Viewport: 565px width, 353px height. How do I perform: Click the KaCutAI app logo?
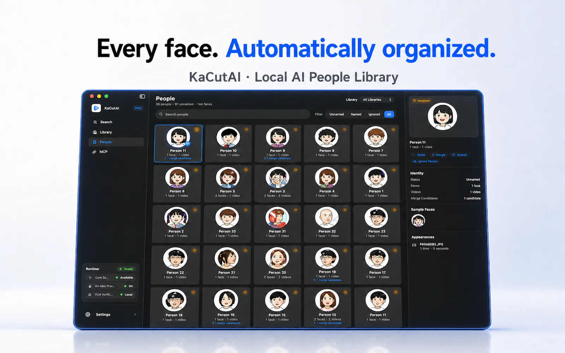[96, 108]
